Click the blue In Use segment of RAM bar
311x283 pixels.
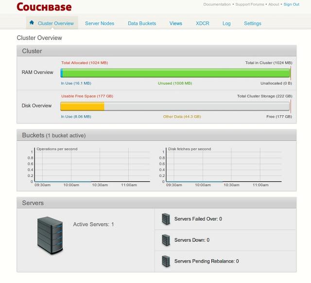(x=62, y=73)
